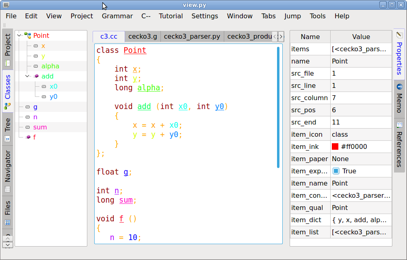Click the Memo panel icon on right sidebar
The image size is (407, 260).
[x=399, y=87]
